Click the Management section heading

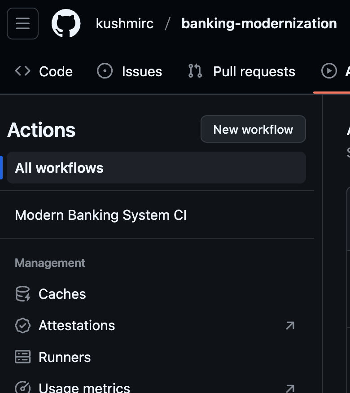coord(50,263)
